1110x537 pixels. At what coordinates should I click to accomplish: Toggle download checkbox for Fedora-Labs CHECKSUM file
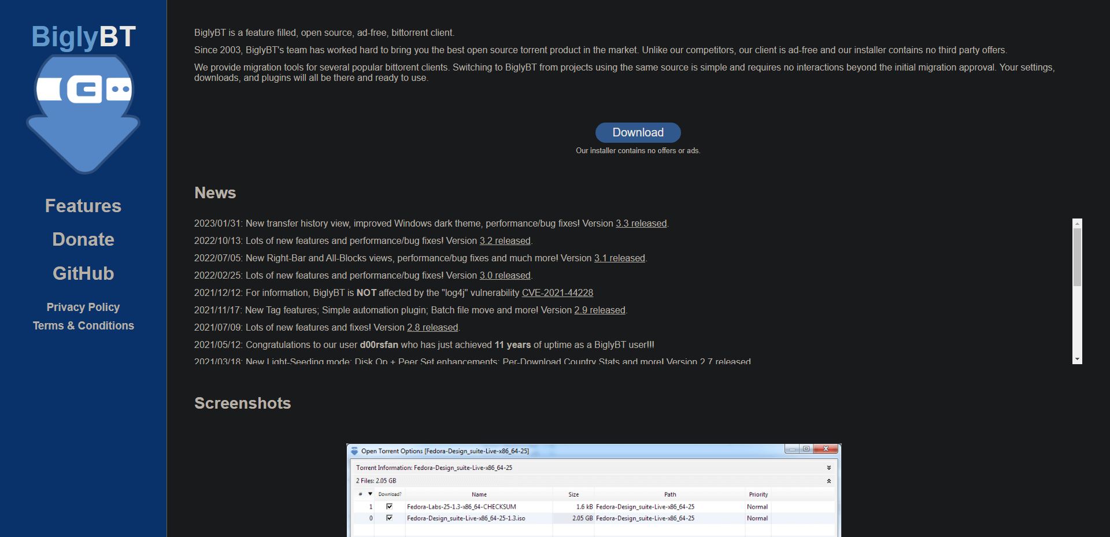click(389, 506)
